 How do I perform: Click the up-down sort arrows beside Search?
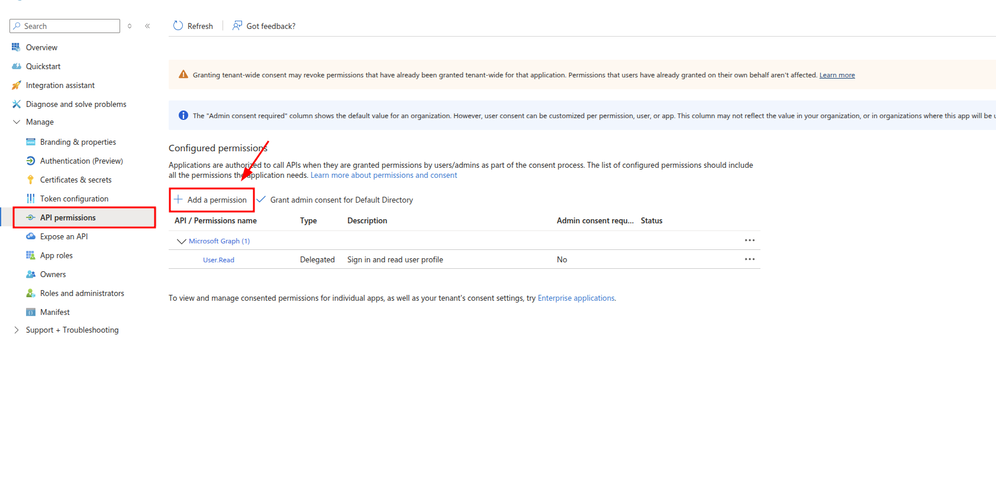(130, 26)
